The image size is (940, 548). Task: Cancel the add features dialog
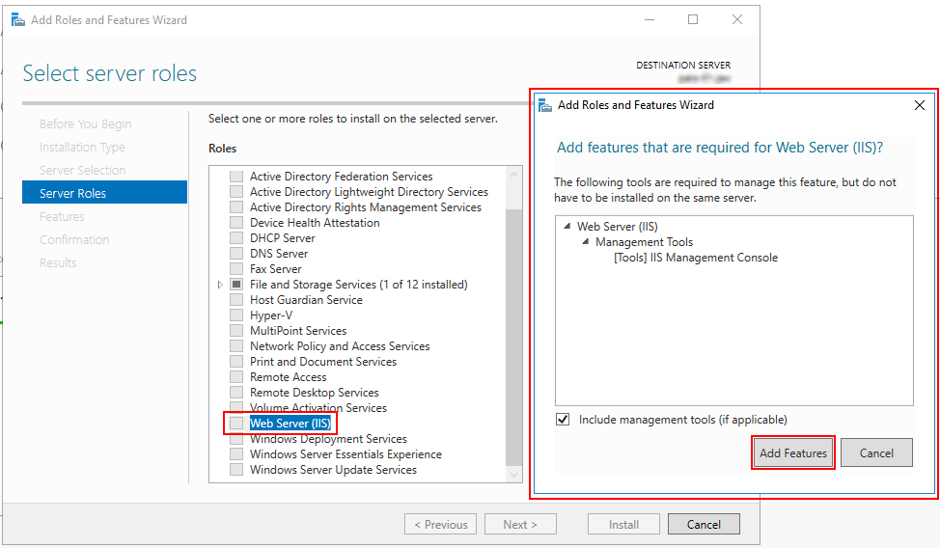tap(875, 452)
